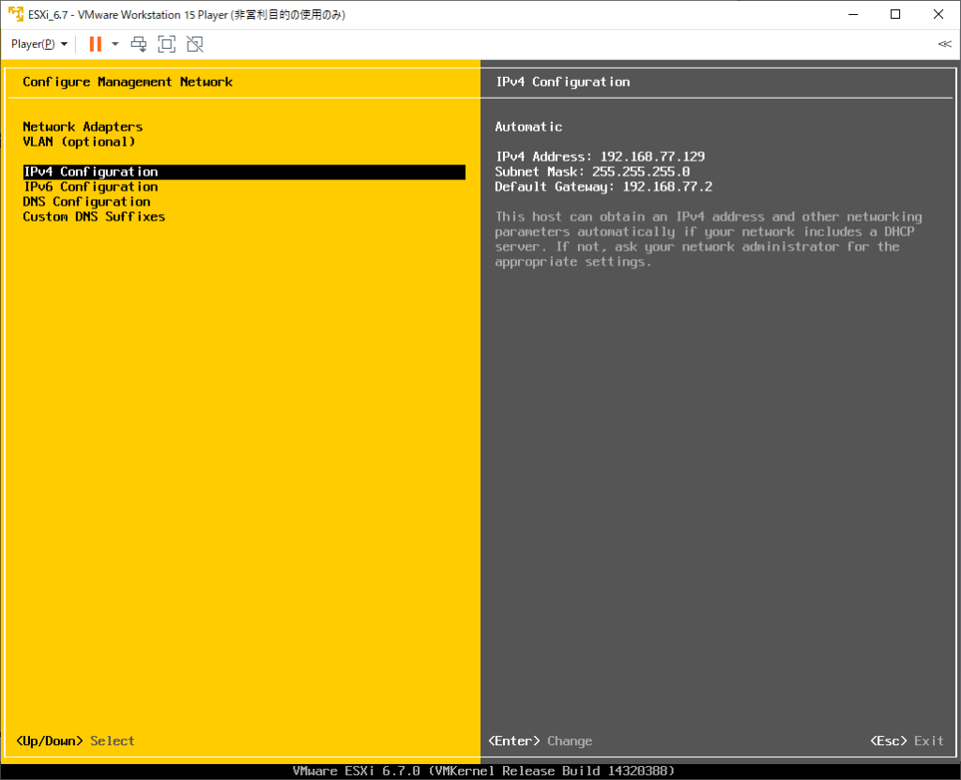Image resolution: width=961 pixels, height=780 pixels.
Task: Open the Player(P) menu
Action: tap(39, 44)
